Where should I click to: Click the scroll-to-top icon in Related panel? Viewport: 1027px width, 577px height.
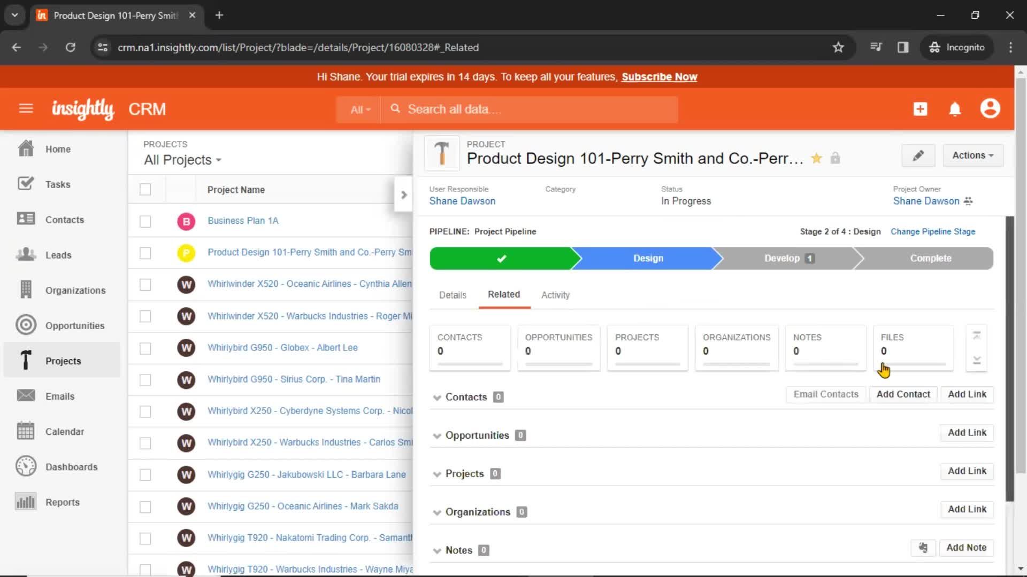[977, 336]
